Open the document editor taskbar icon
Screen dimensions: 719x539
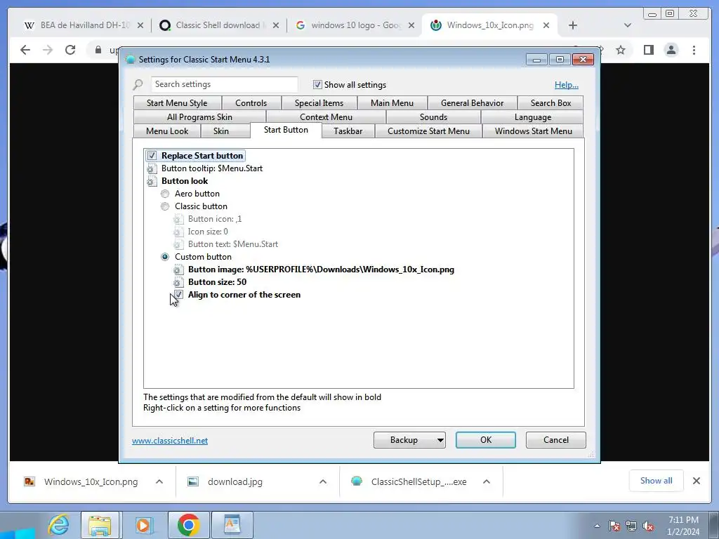232,525
